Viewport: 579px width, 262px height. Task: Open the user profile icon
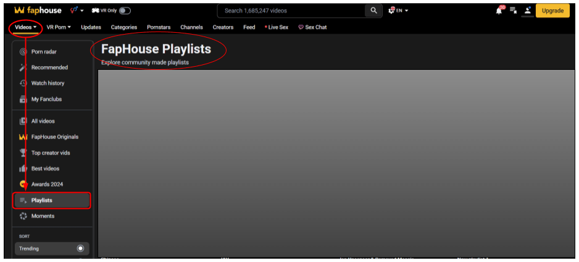tap(527, 11)
